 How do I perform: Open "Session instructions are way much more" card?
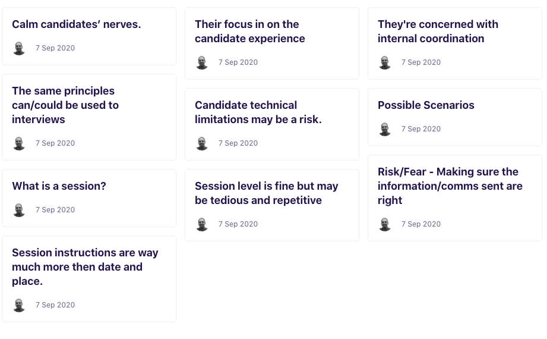pyautogui.click(x=89, y=279)
